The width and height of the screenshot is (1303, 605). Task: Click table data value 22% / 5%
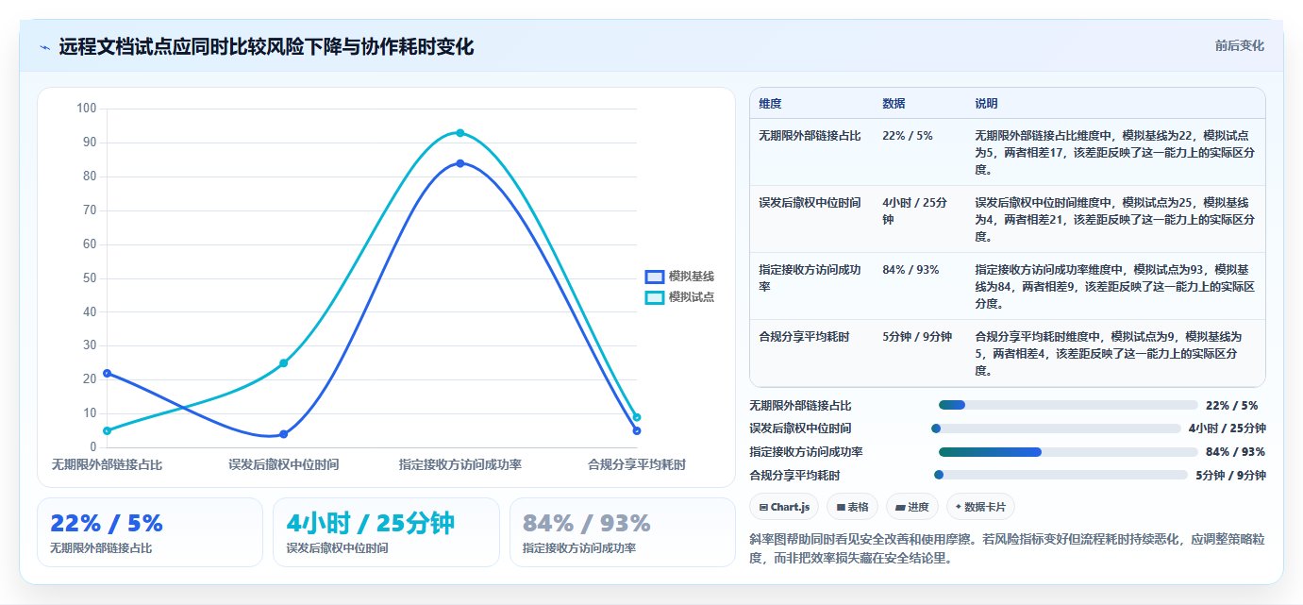tap(908, 136)
